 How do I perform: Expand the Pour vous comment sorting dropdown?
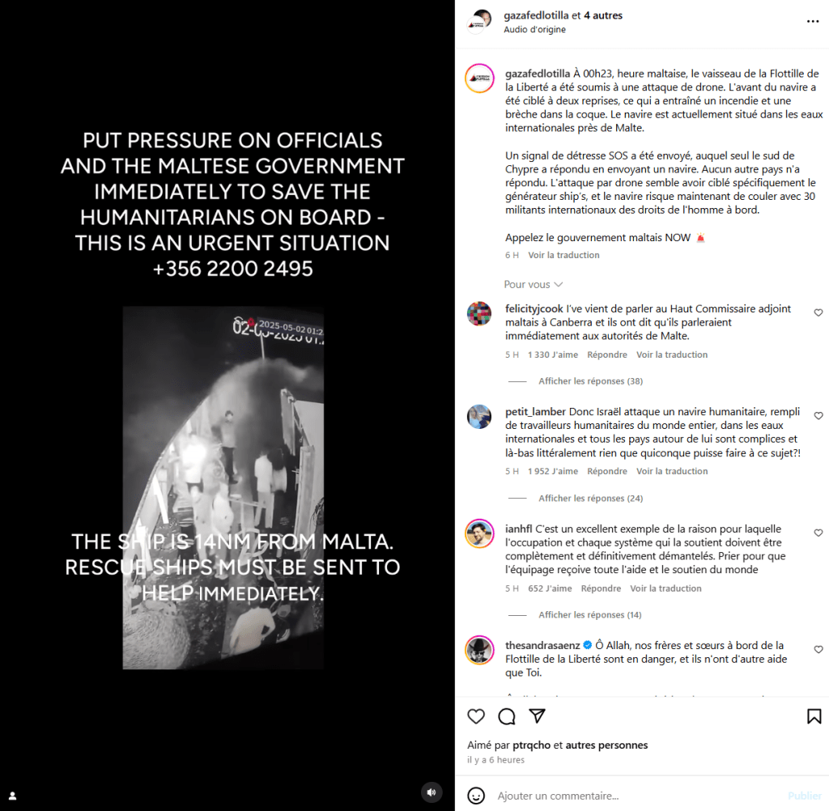pos(533,284)
